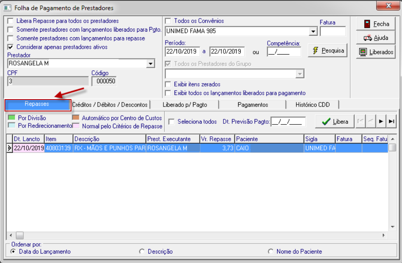This screenshot has width=402, height=263.
Task: Click Período start date field
Action: pyautogui.click(x=182, y=52)
